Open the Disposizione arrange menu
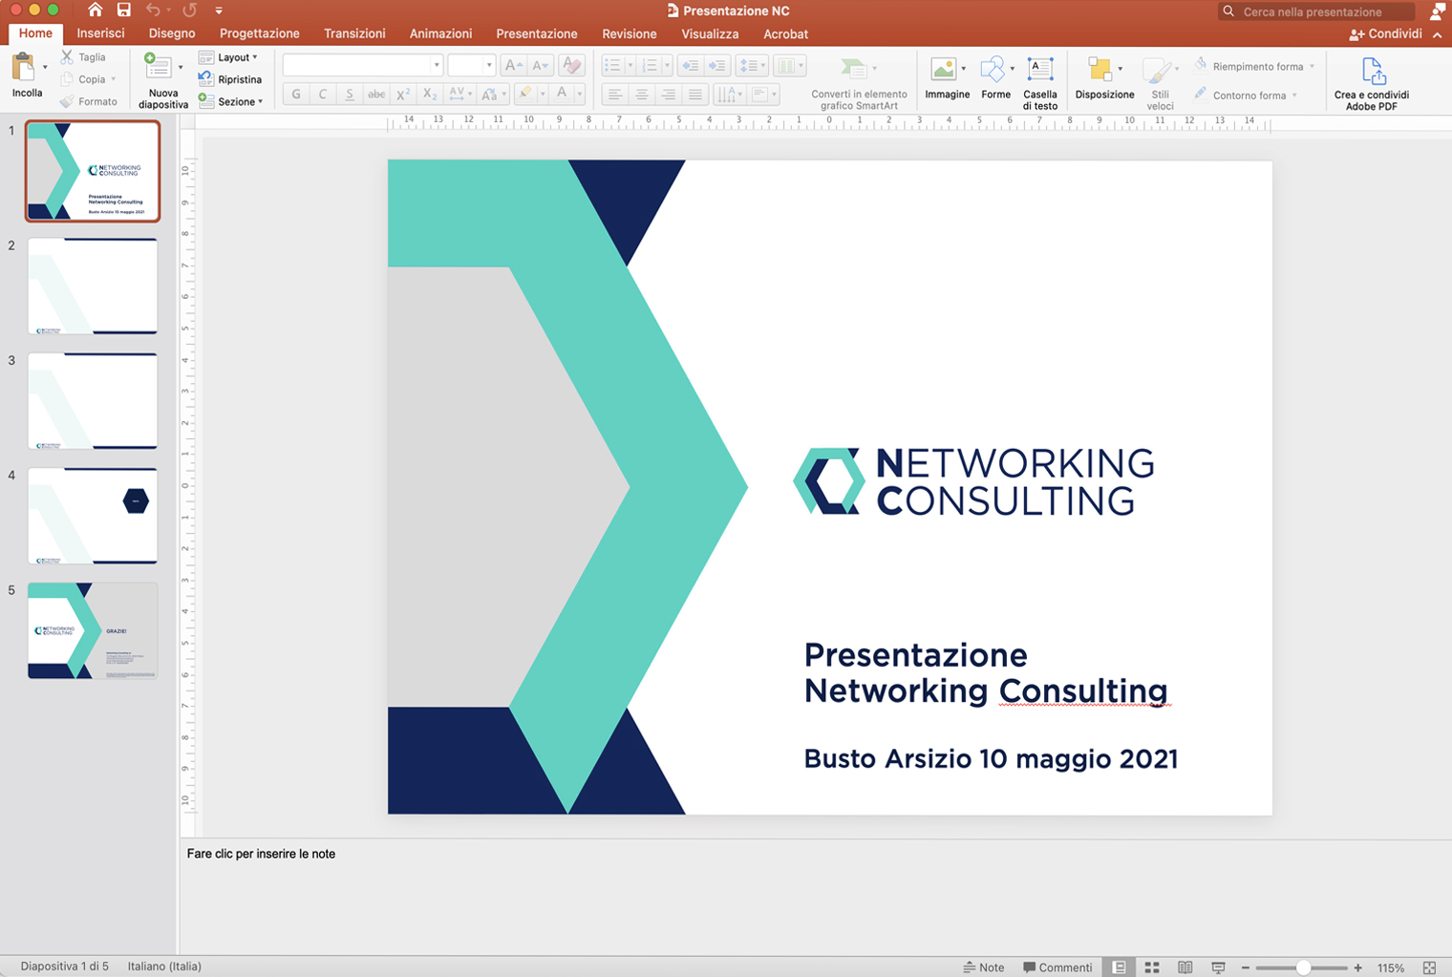Image resolution: width=1452 pixels, height=977 pixels. click(x=1104, y=77)
